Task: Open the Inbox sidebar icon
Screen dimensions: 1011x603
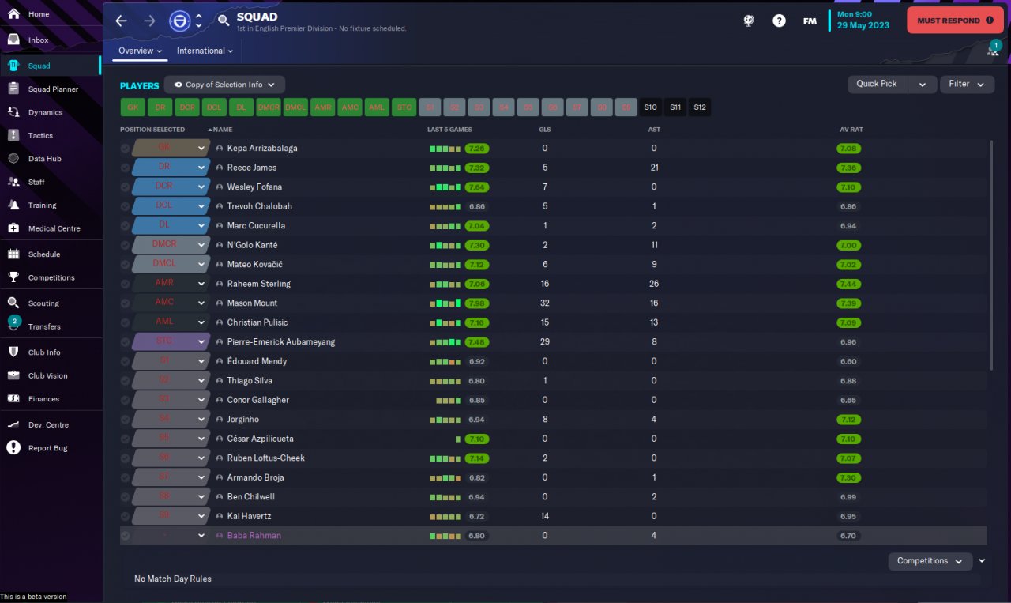Action: pos(13,40)
